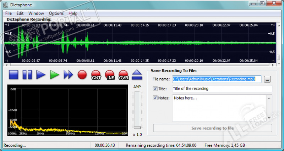This screenshot has height=151, width=284.
Task: Open the Options menu
Action: (x=56, y=13)
